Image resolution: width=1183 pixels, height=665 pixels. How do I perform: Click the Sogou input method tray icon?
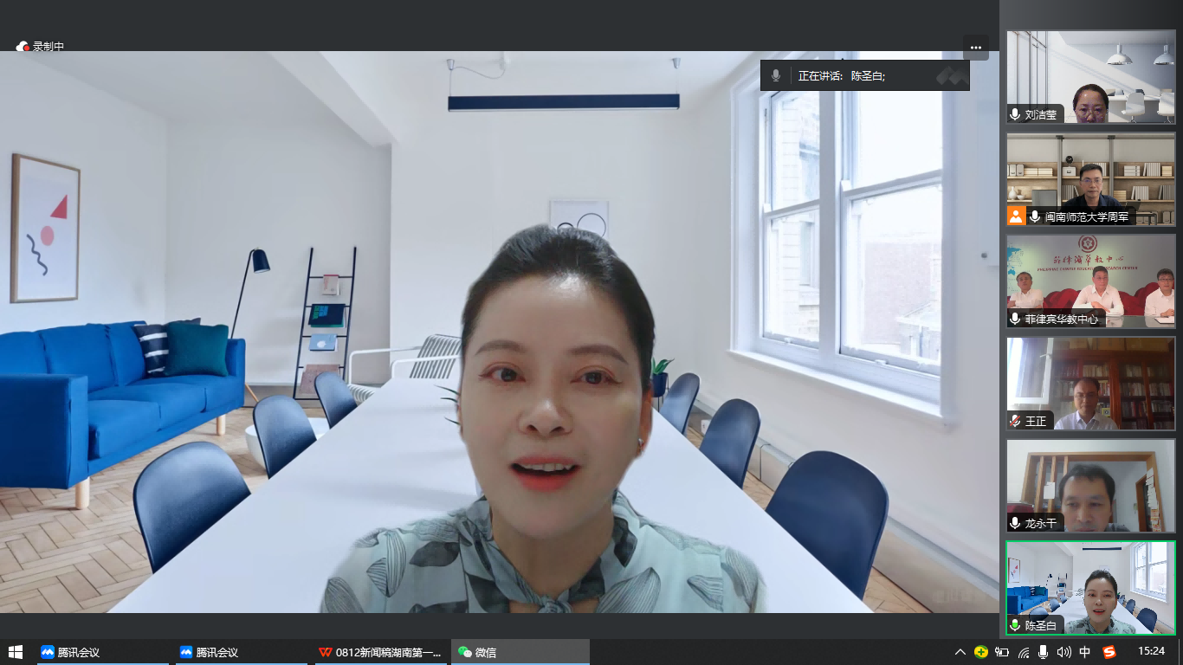pos(1109,652)
